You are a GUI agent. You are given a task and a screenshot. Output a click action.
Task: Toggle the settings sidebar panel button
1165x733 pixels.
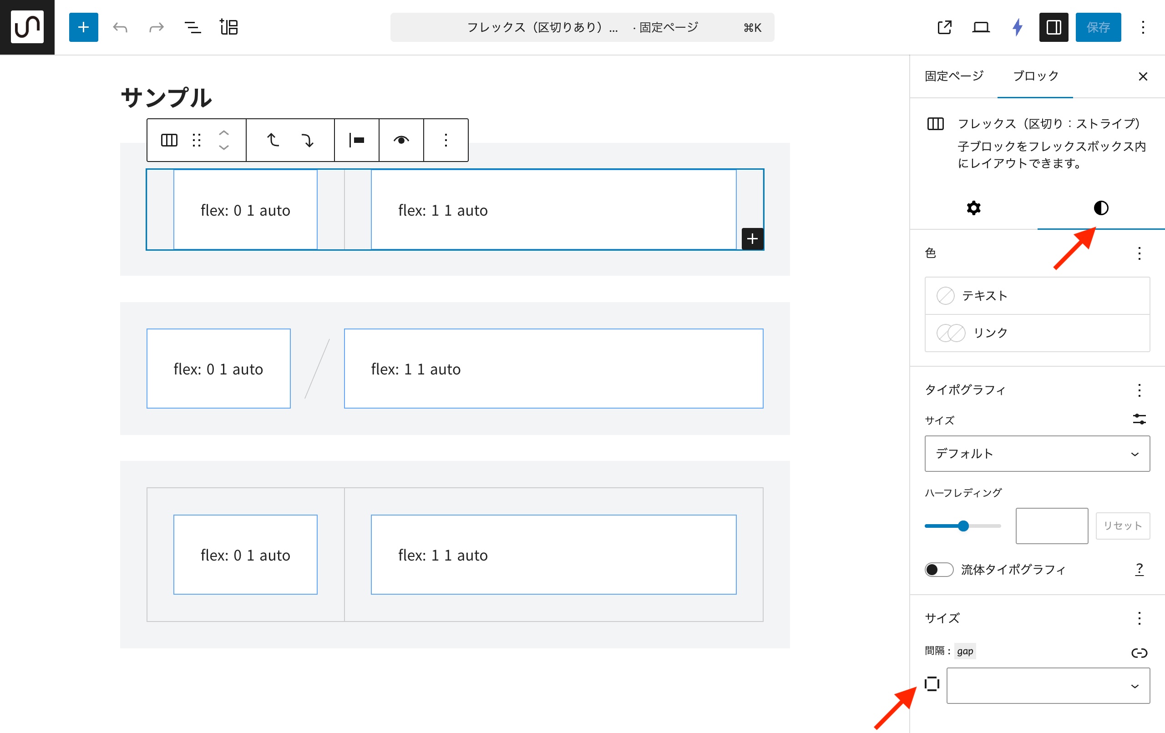pyautogui.click(x=1053, y=27)
